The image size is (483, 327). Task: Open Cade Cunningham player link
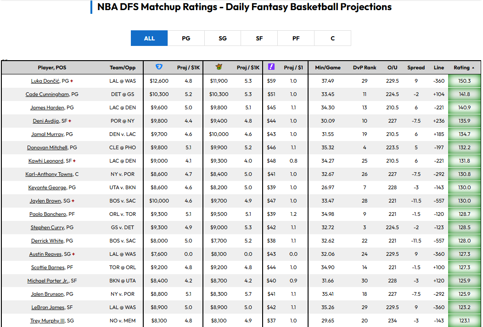[47, 94]
